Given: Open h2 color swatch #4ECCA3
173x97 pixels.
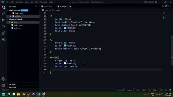Looking at the screenshot, I should 65,46.
